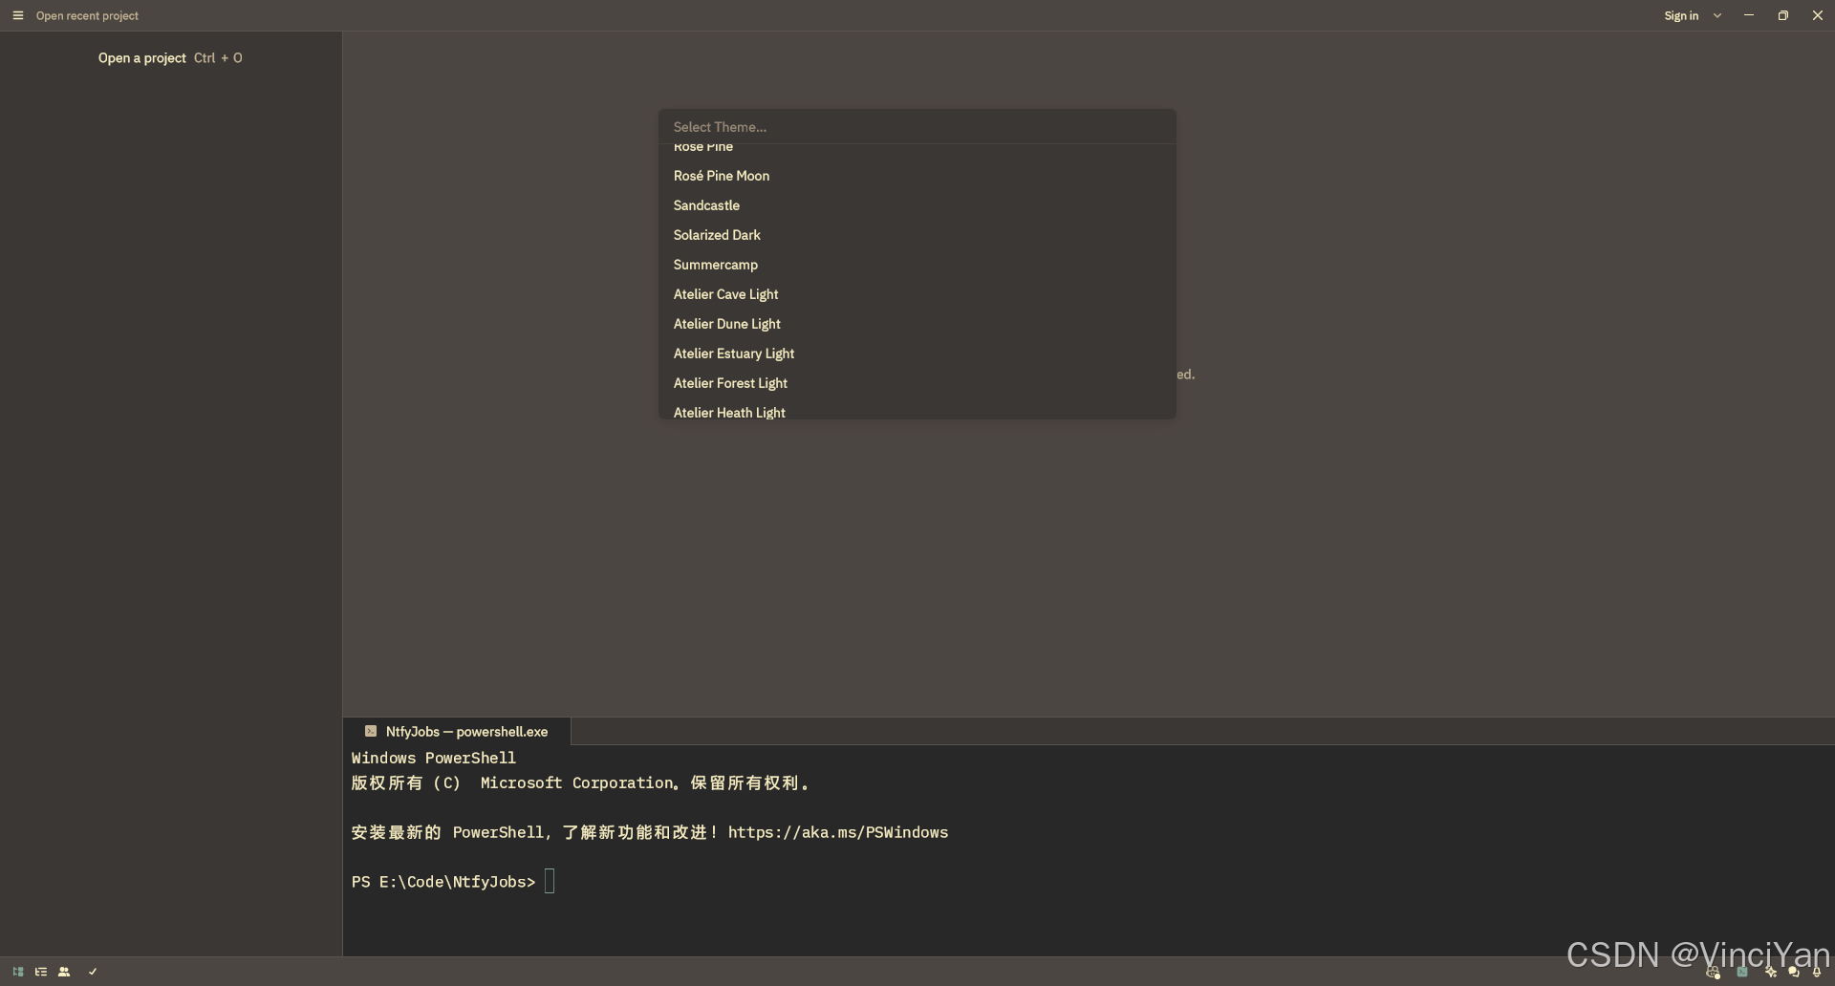Toggle the chat panel icon
1835x986 pixels.
click(1794, 973)
